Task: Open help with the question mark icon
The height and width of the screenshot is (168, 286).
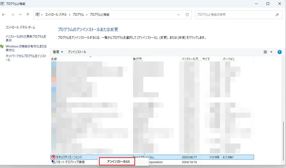Action: point(279,52)
